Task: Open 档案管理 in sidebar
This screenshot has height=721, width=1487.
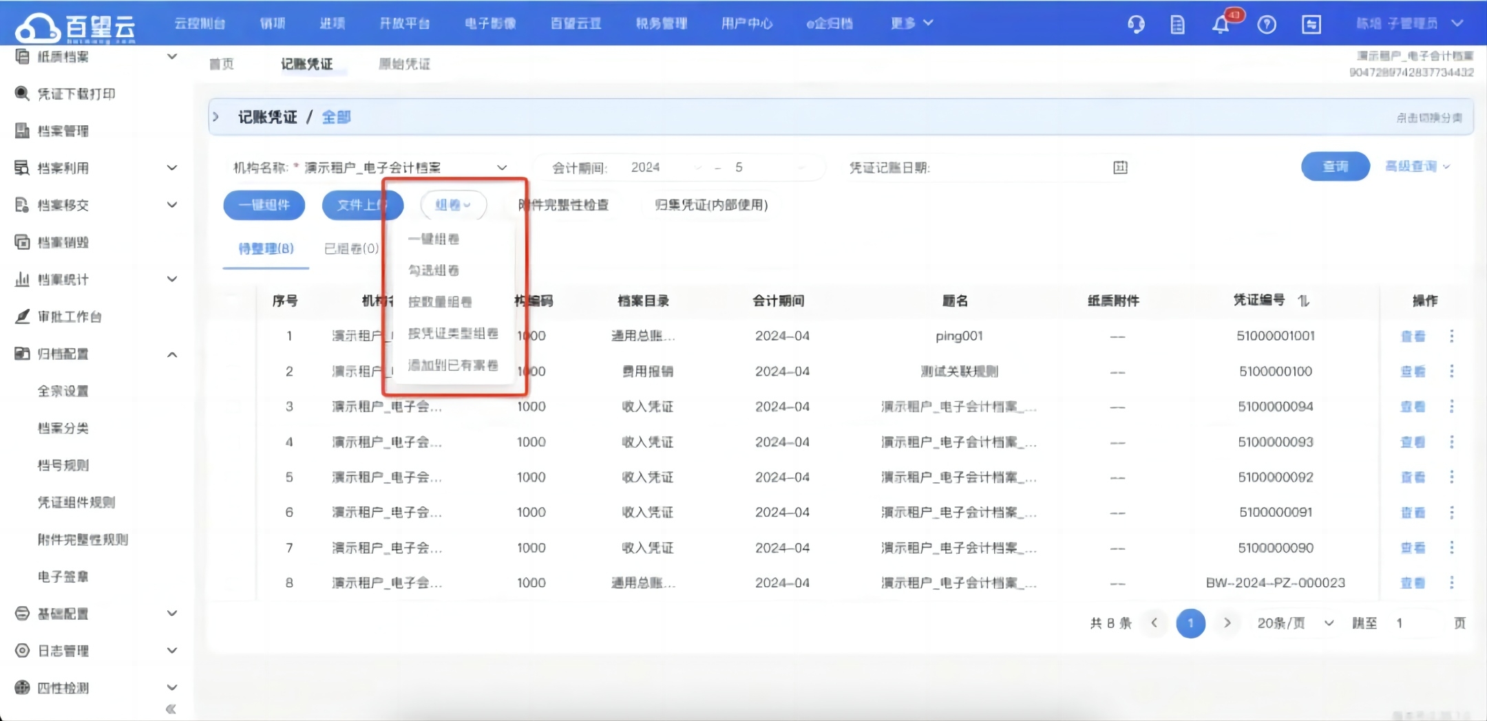Action: [x=63, y=131]
